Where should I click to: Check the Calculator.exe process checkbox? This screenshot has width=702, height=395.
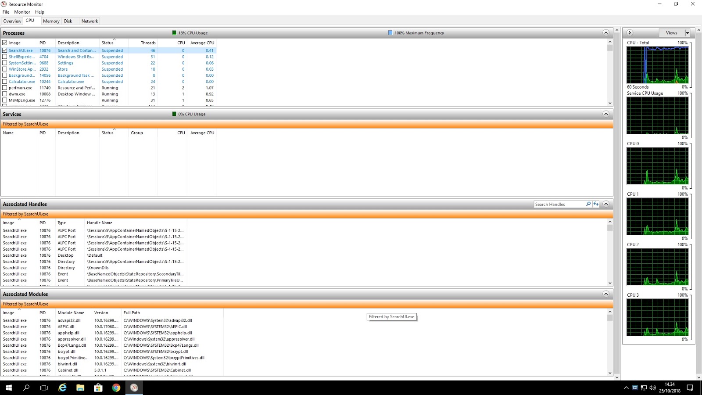[x=5, y=82]
